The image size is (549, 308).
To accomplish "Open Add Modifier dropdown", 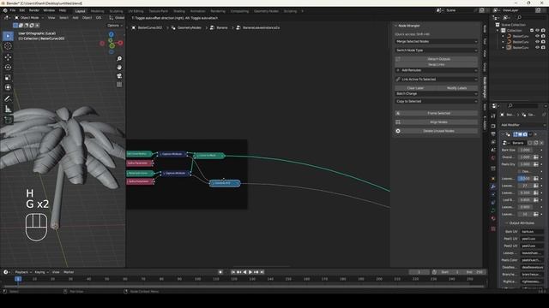I will click(523, 125).
